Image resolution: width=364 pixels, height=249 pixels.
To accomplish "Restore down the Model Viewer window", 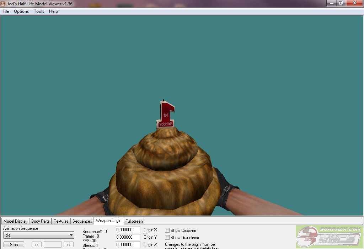I will pyautogui.click(x=341, y=3).
